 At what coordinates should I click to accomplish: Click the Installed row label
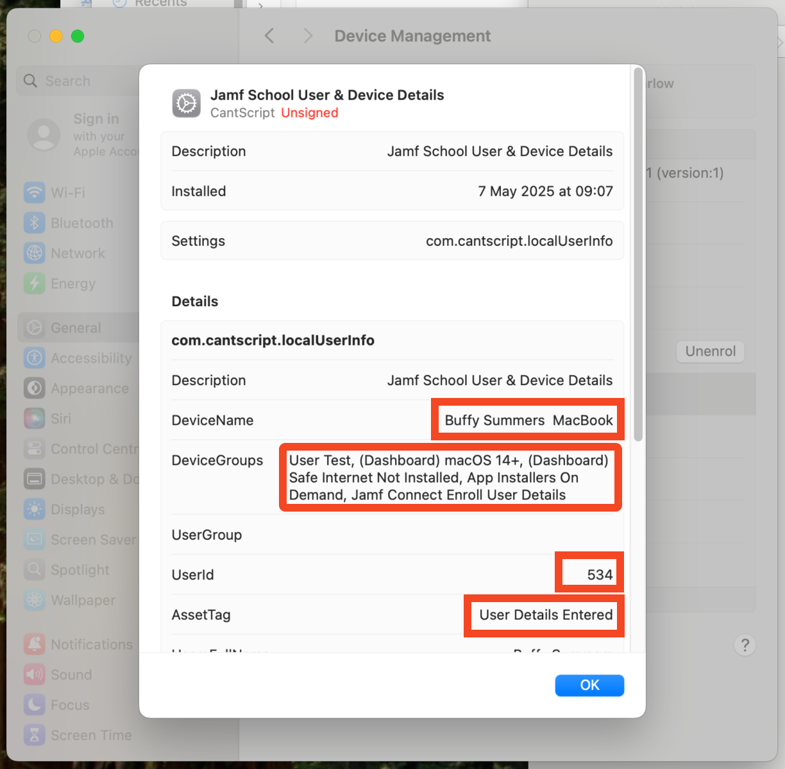click(198, 191)
